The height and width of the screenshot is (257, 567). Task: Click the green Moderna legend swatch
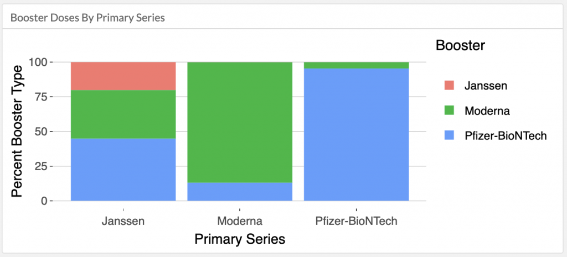449,111
